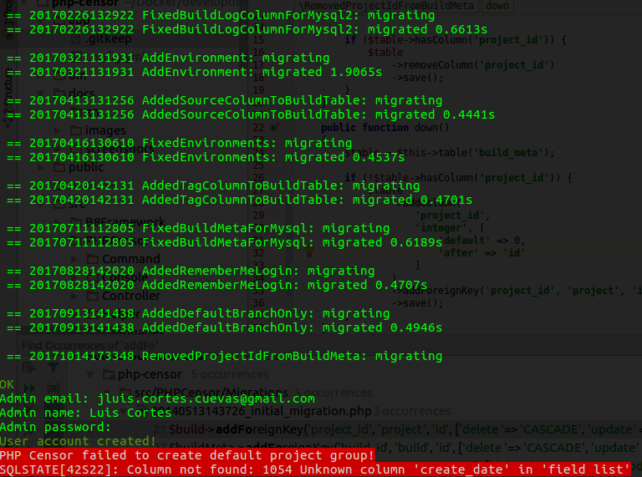Select the public folder in project tree
The image size is (642, 477).
pyautogui.click(x=79, y=167)
